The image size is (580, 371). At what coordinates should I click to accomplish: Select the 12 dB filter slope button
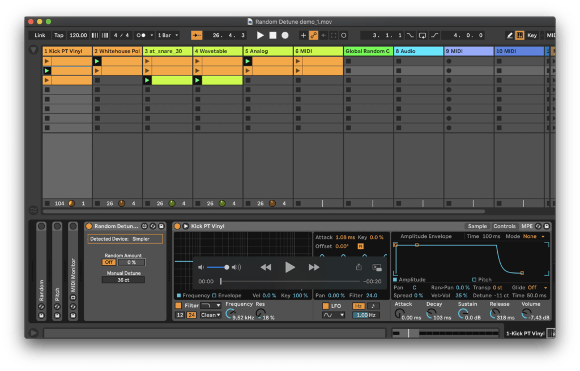tap(180, 315)
